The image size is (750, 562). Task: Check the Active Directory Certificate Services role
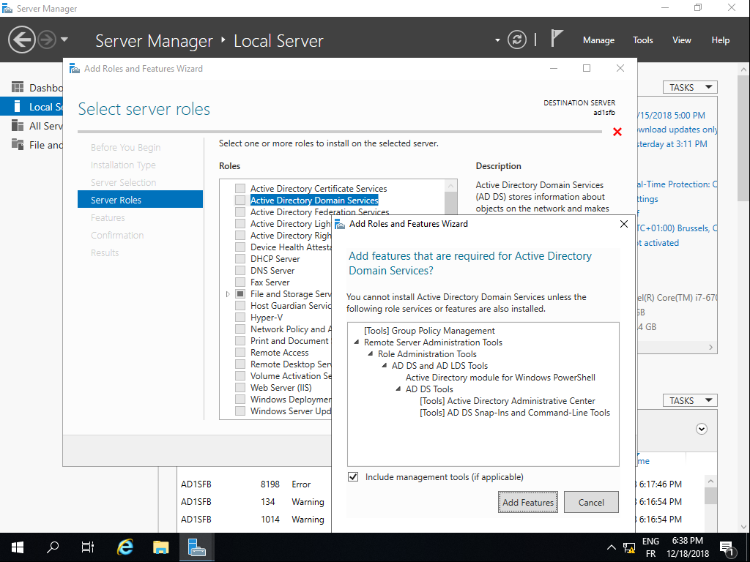tap(240, 189)
